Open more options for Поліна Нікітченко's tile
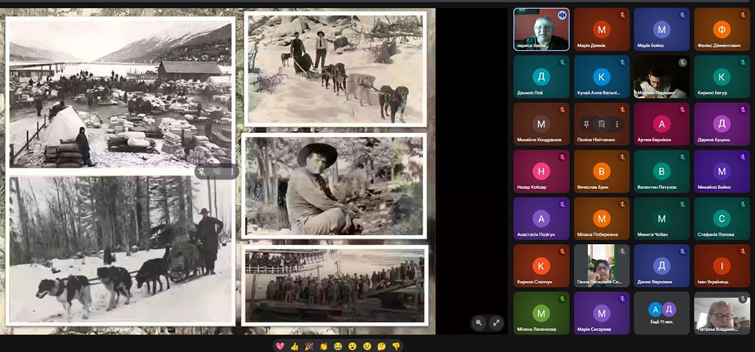 click(617, 124)
